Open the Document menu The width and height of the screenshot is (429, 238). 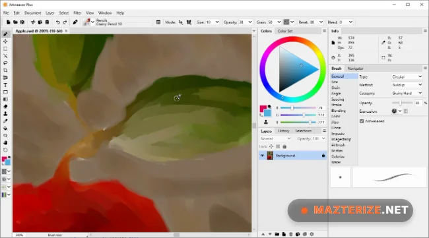point(32,13)
